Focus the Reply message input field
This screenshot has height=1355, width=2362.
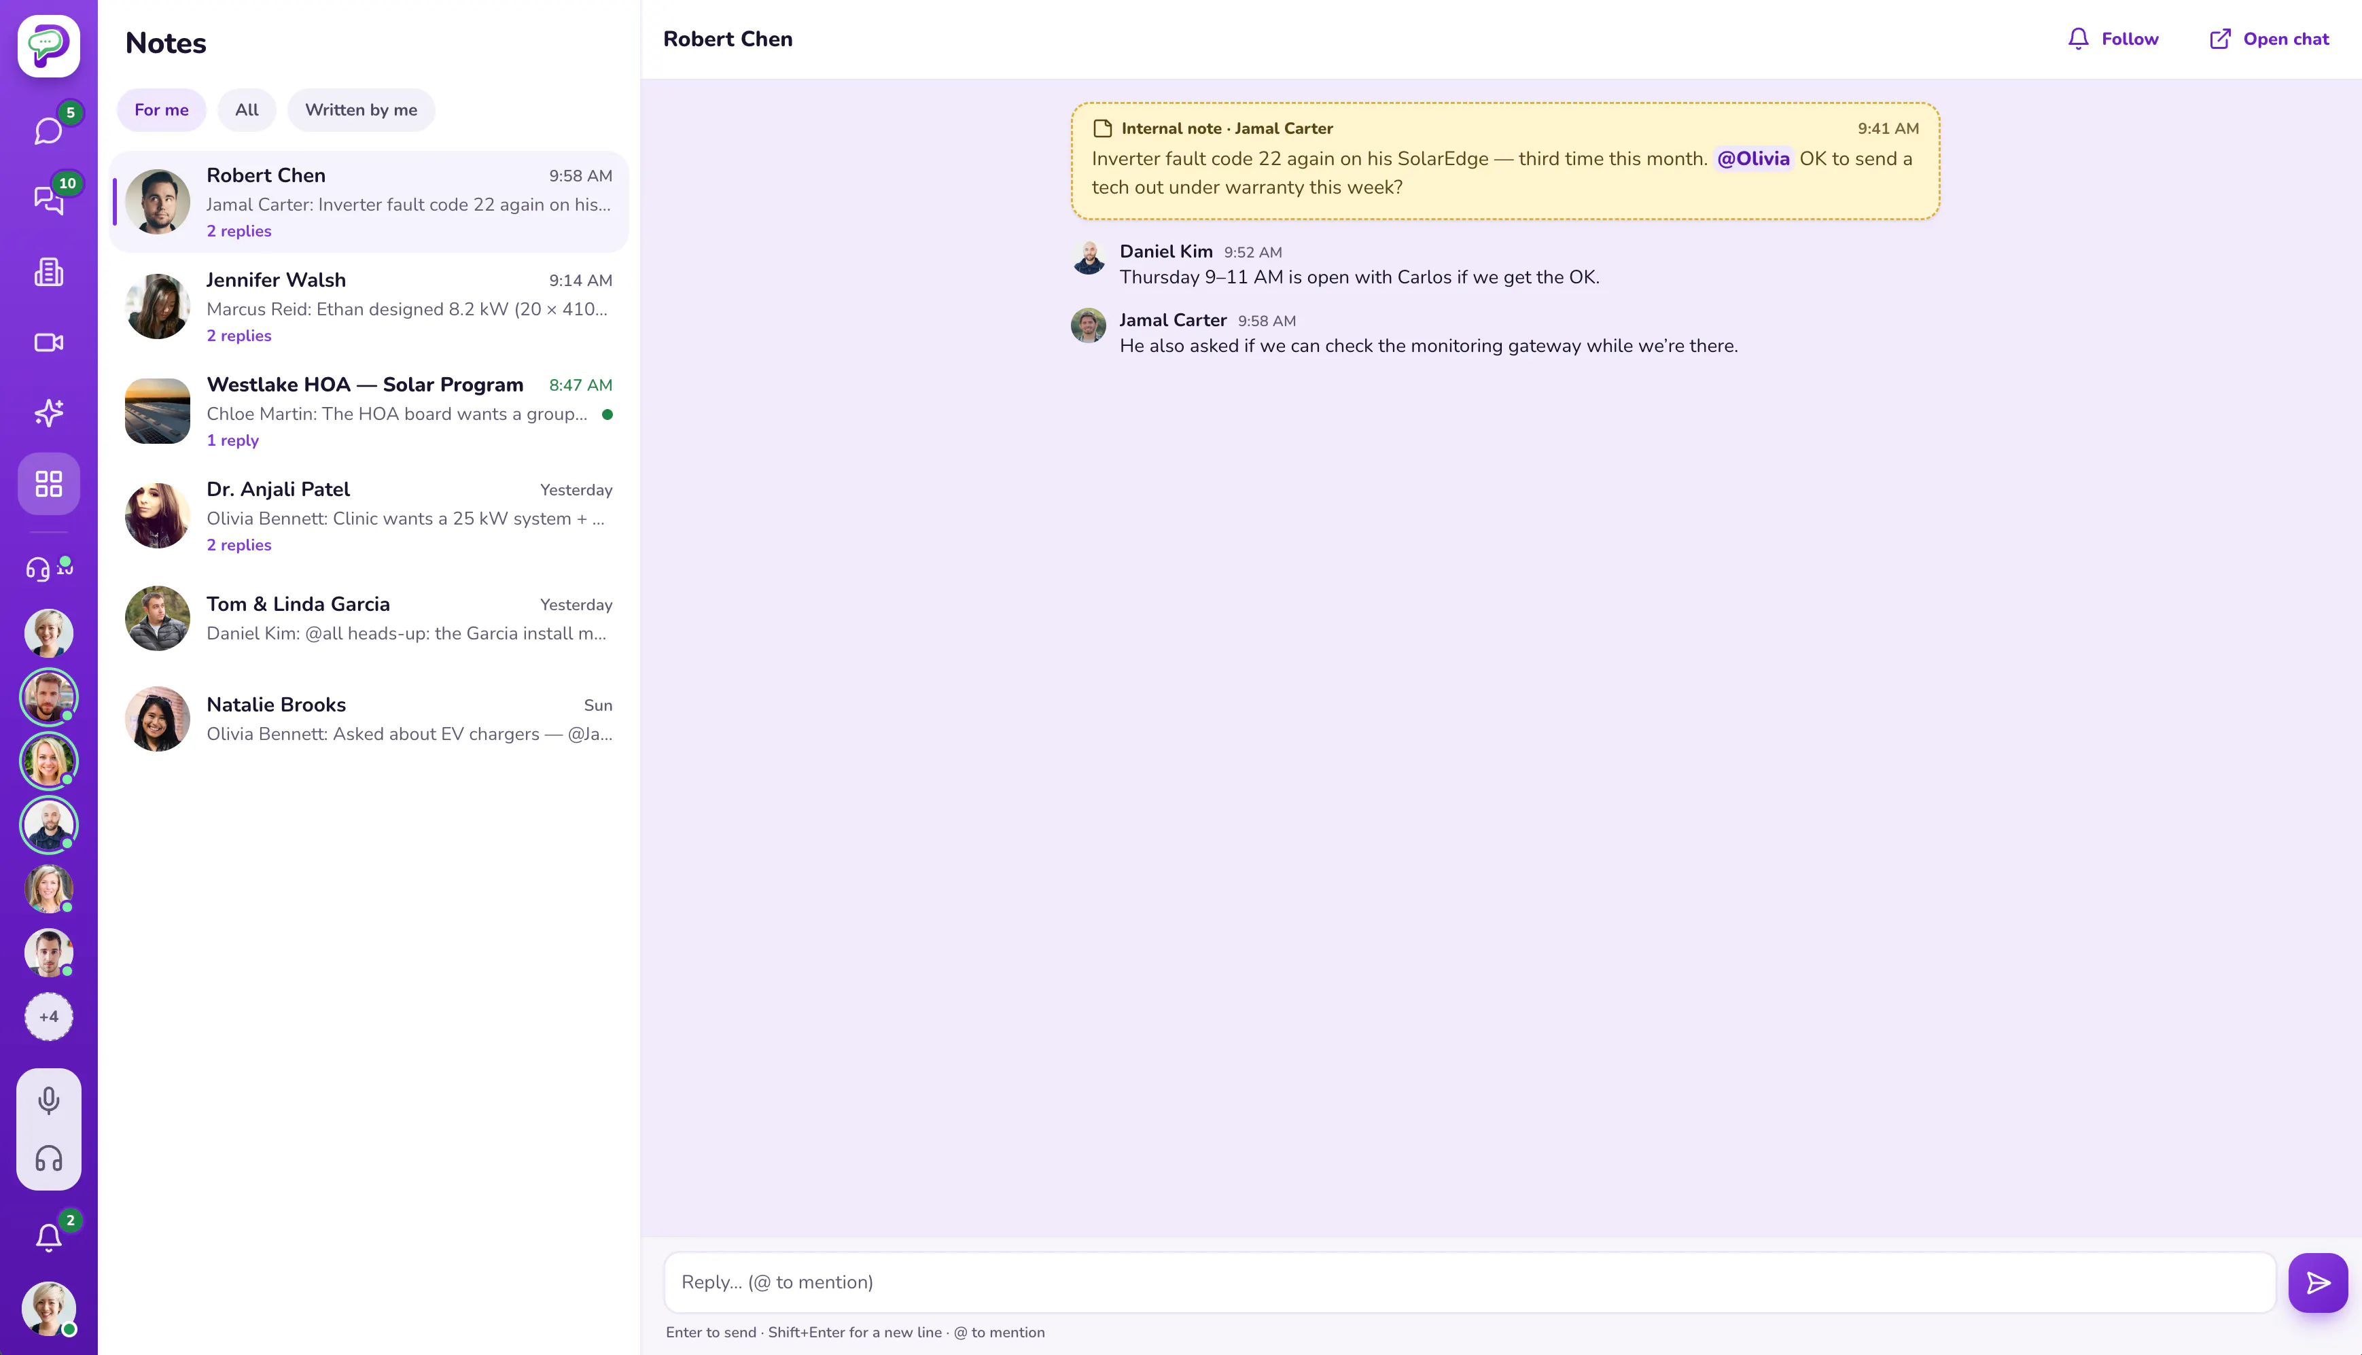(x=1469, y=1282)
